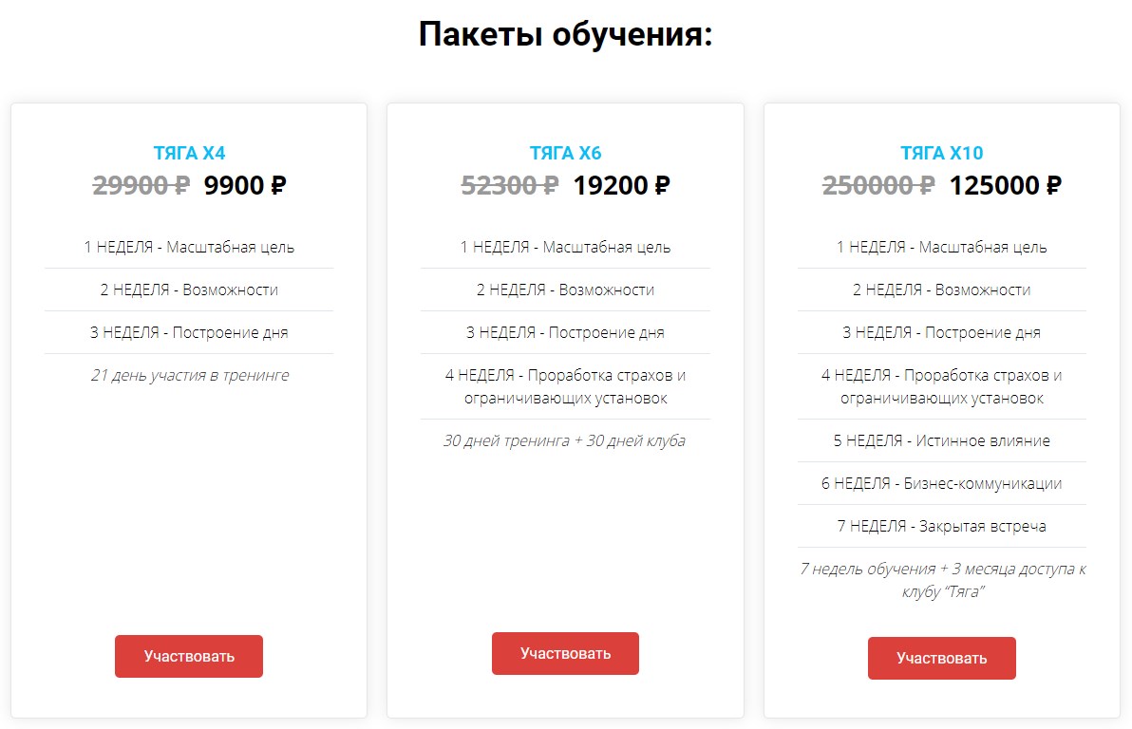Click 7 НЕДЕЛЯ - Закрытая встреча item
Image resolution: width=1132 pixels, height=729 pixels.
(x=941, y=526)
